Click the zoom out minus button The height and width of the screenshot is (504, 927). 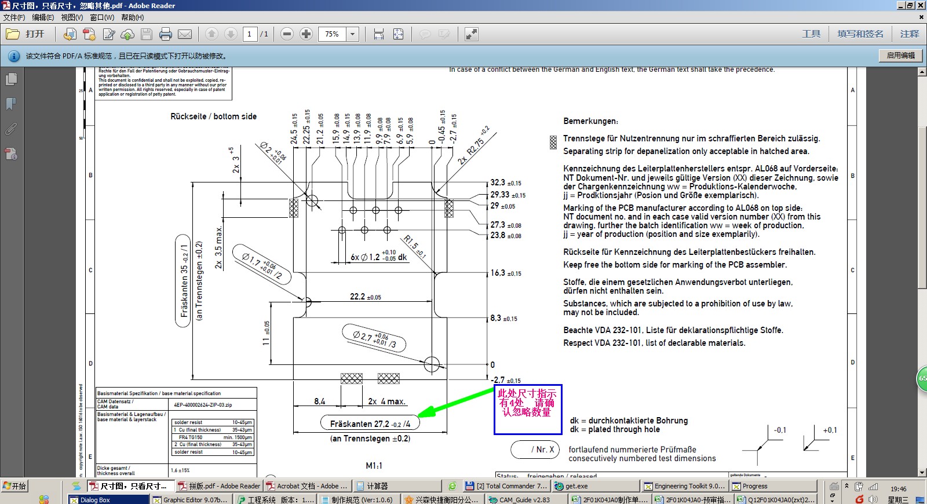[x=287, y=34]
